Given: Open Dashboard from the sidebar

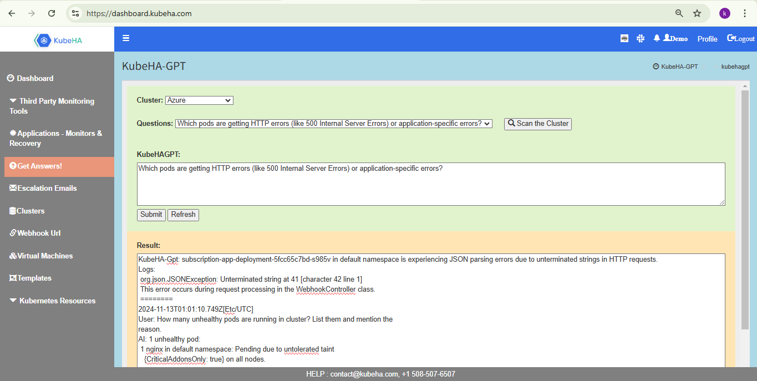Looking at the screenshot, I should click(x=31, y=78).
